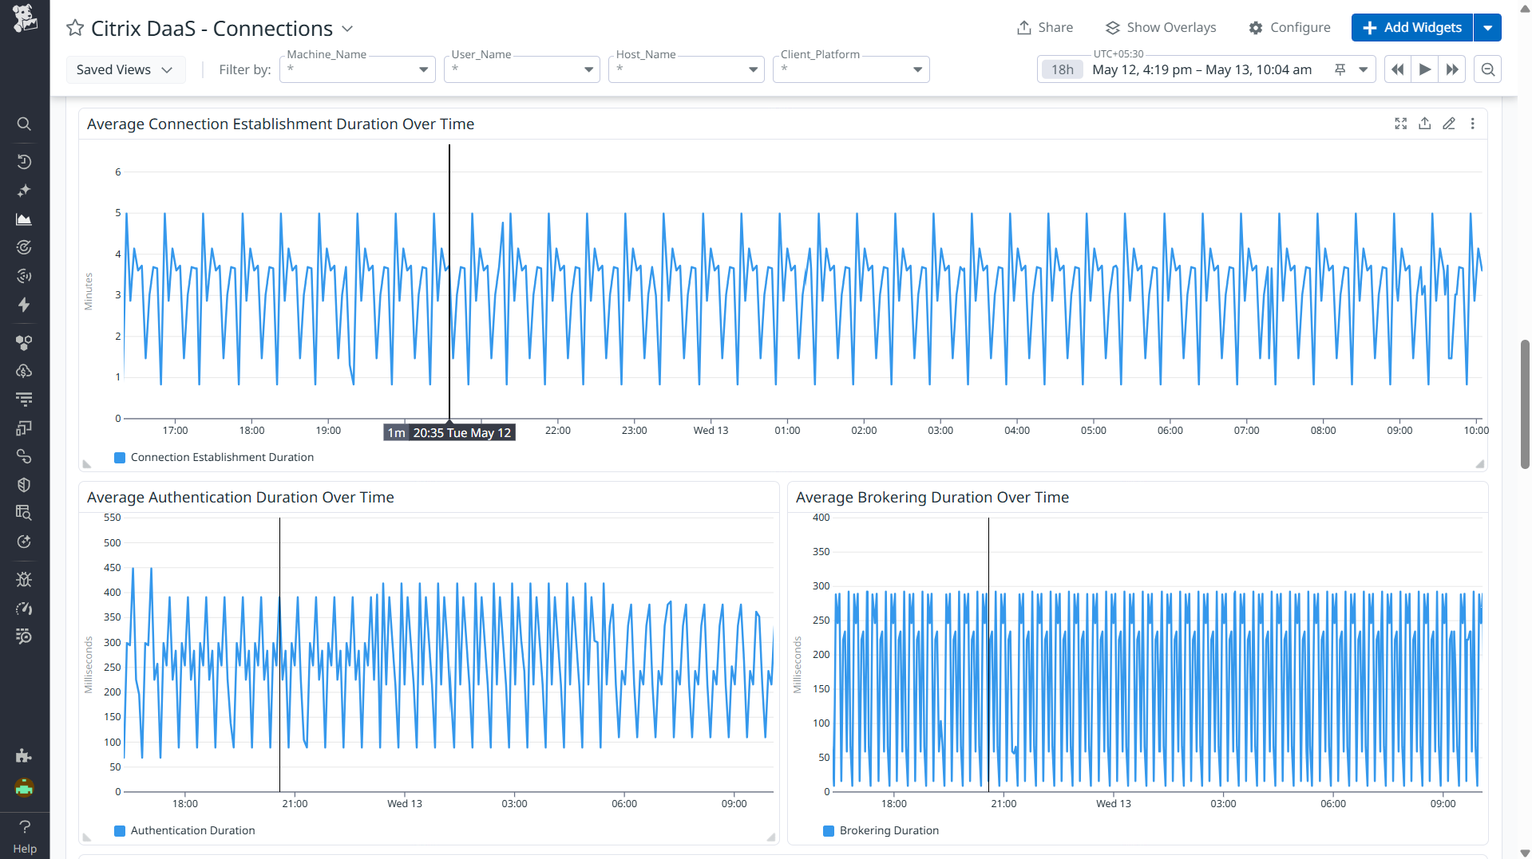Zoom out the time range
1532x859 pixels.
[x=1488, y=69]
